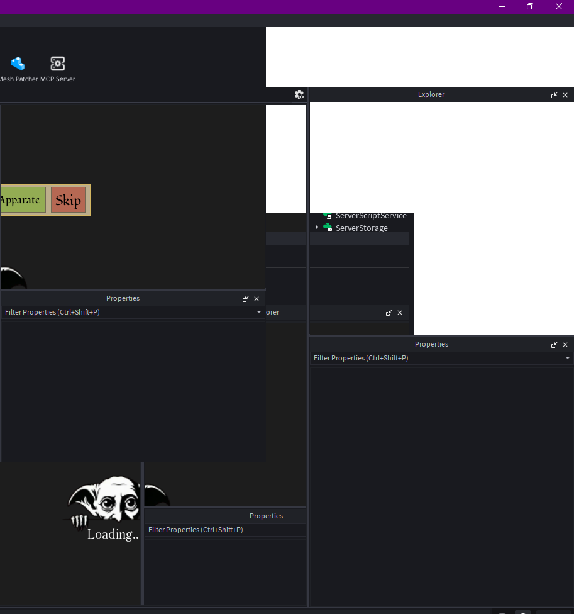The height and width of the screenshot is (614, 574).
Task: Pop out the Explorer panel
Action: point(554,95)
